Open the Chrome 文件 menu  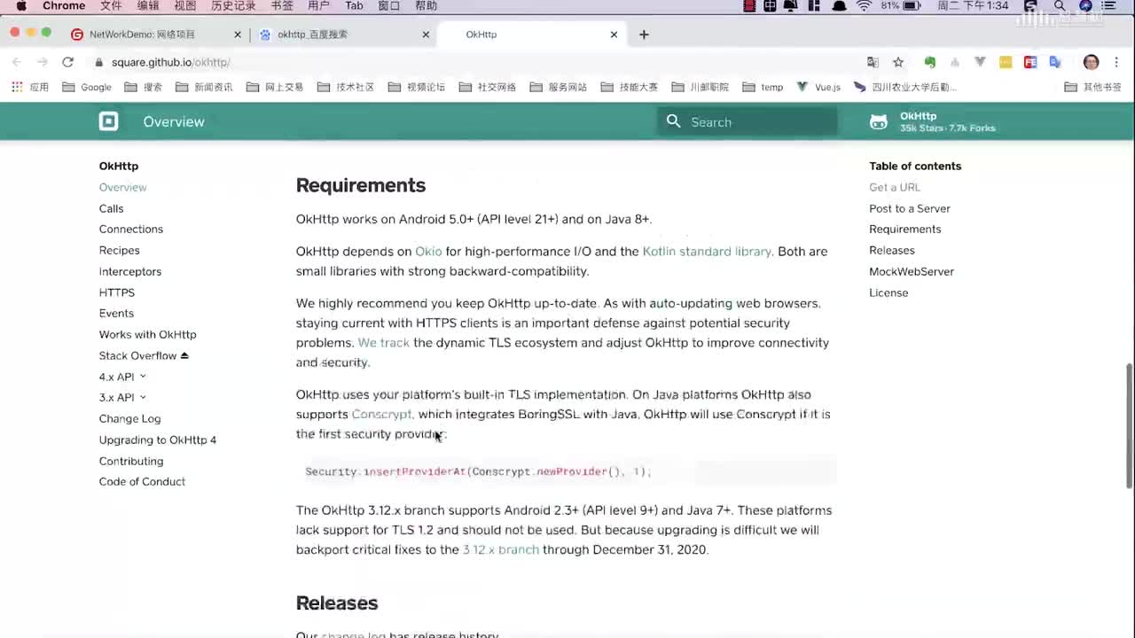click(111, 6)
